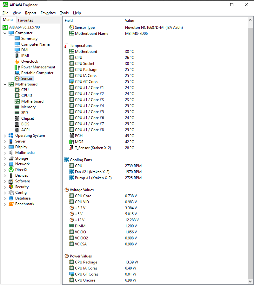The image size is (254, 285).
Task: Click the Storage drive icon
Action: [x=11, y=158]
